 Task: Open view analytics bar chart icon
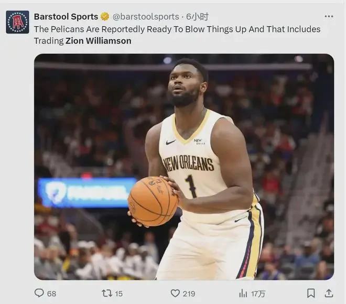click(x=243, y=294)
